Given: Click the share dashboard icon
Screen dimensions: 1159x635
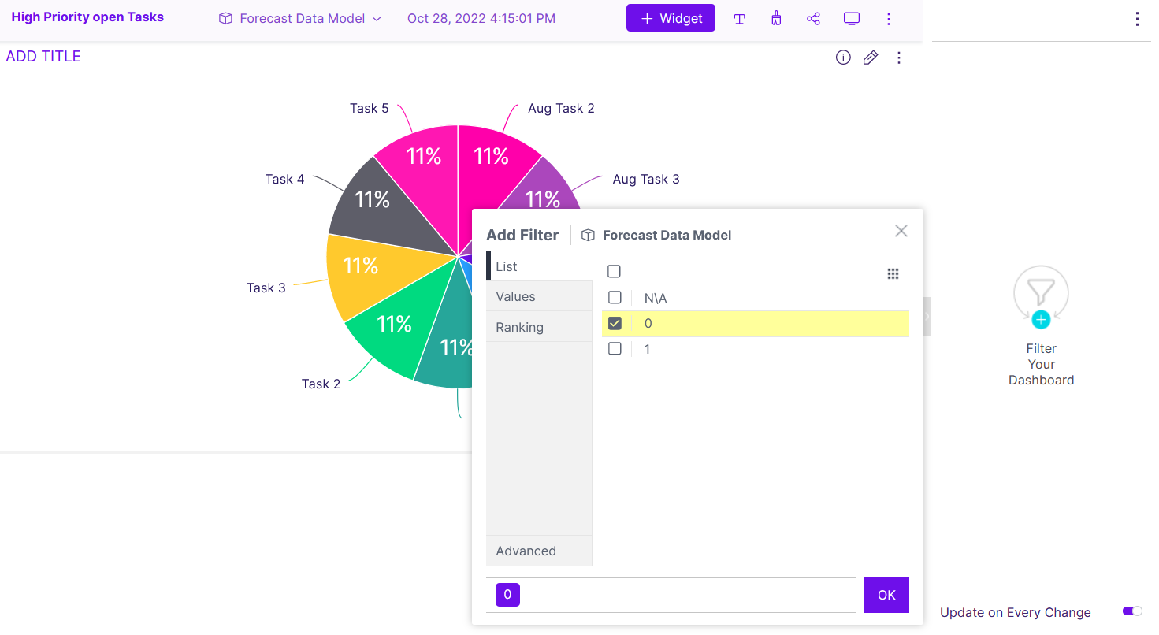Looking at the screenshot, I should pos(813,18).
